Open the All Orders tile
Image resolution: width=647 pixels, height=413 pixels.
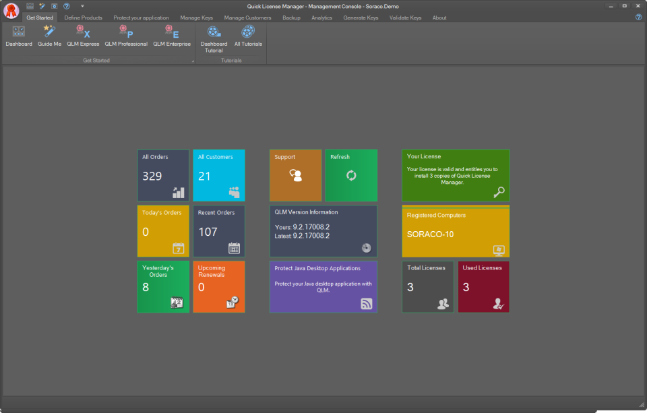pyautogui.click(x=163, y=175)
